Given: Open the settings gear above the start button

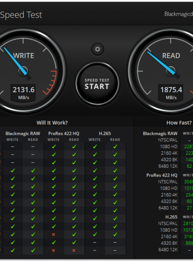Looking at the screenshot, I should (97, 49).
